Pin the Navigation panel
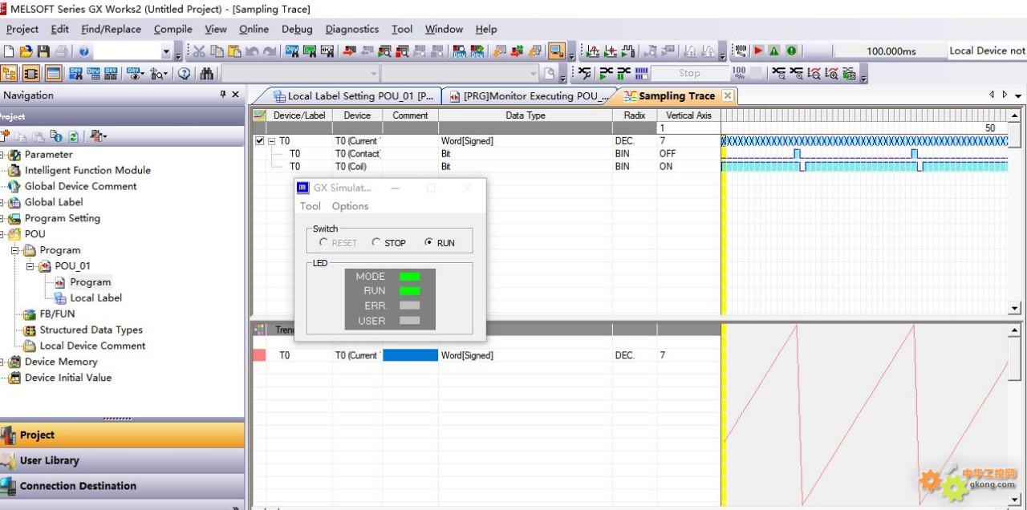Image resolution: width=1027 pixels, height=510 pixels. coord(223,95)
